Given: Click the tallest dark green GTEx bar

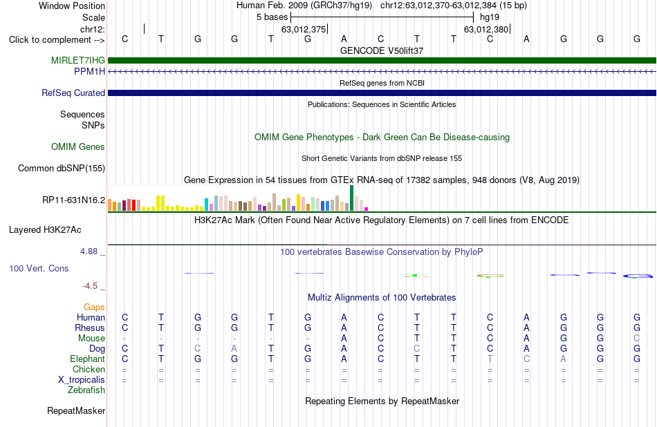Looking at the screenshot, I should click(351, 198).
